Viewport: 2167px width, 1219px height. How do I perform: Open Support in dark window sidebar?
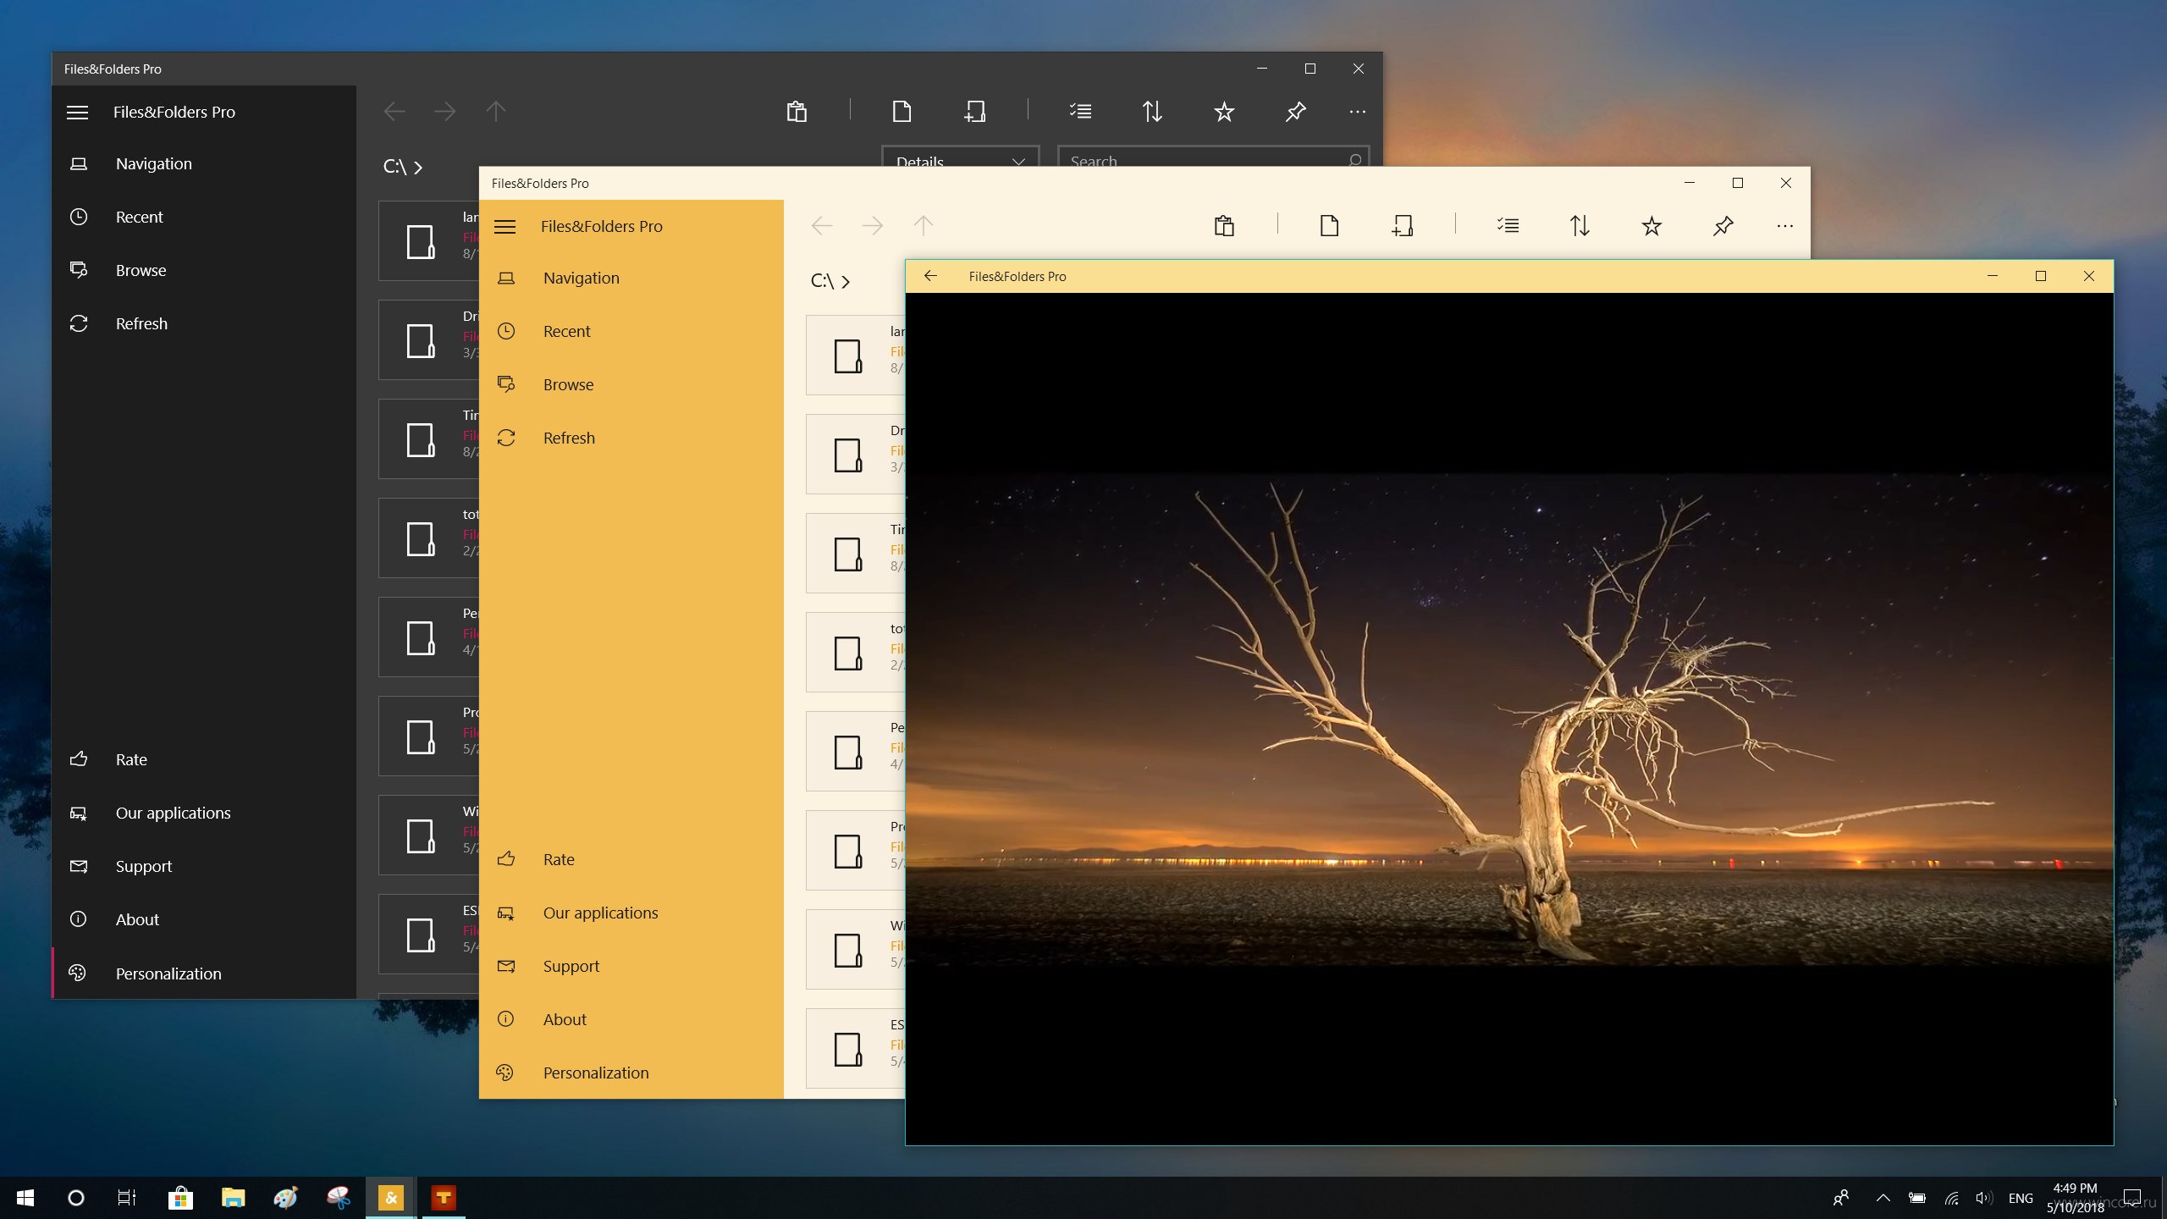point(204,866)
